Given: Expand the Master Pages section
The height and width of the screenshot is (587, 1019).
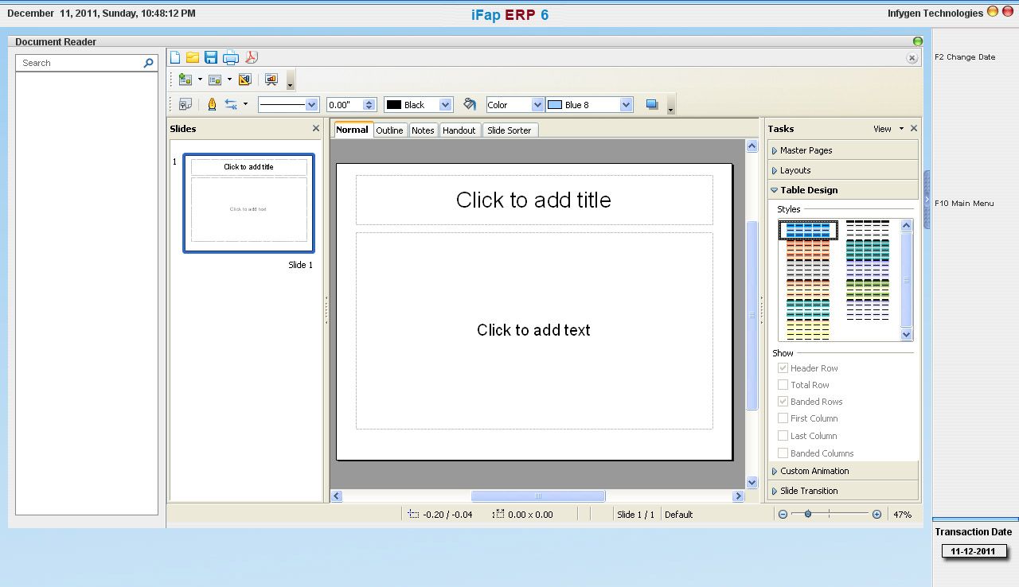Looking at the screenshot, I should click(x=843, y=150).
